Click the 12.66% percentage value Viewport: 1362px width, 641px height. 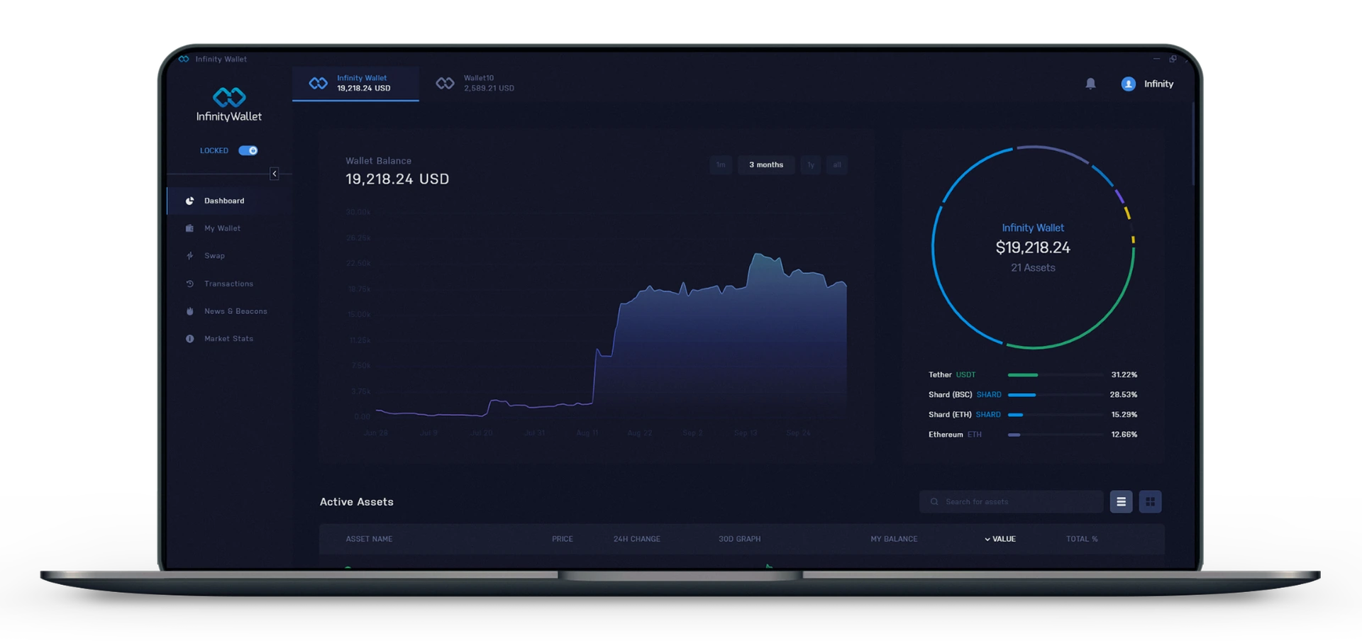[x=1124, y=435]
